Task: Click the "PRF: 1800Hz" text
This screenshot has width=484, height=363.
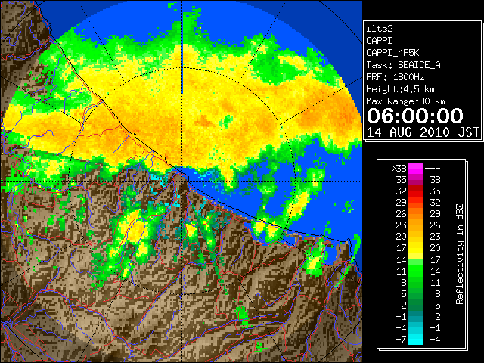Action: (395, 77)
